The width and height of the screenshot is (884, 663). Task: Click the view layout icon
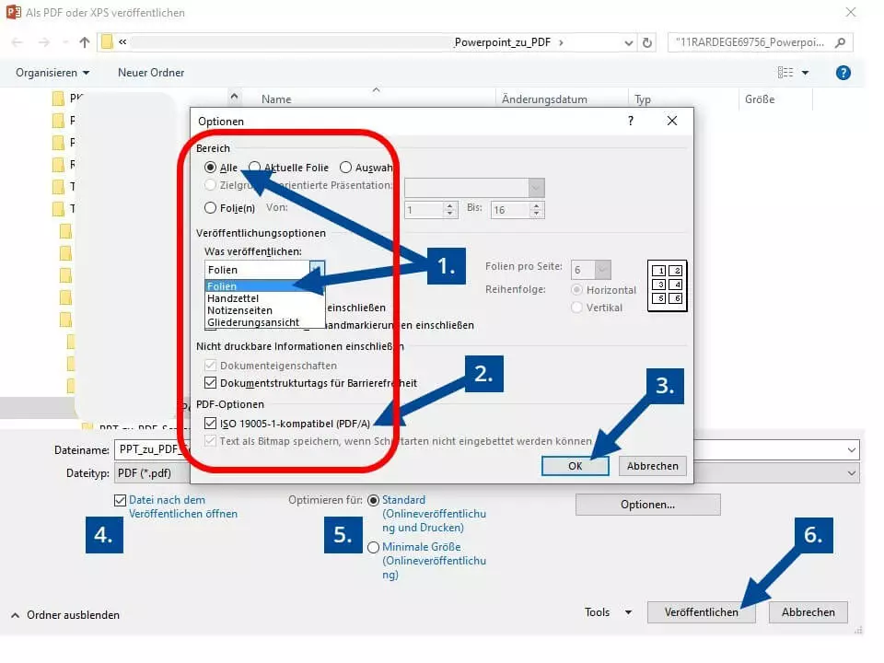pyautogui.click(x=785, y=73)
